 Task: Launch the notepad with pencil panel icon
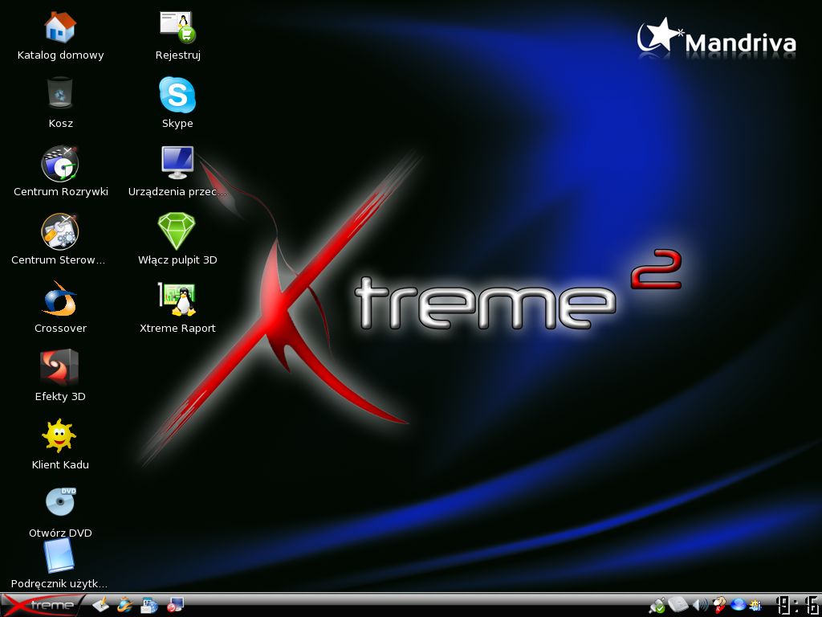point(100,606)
